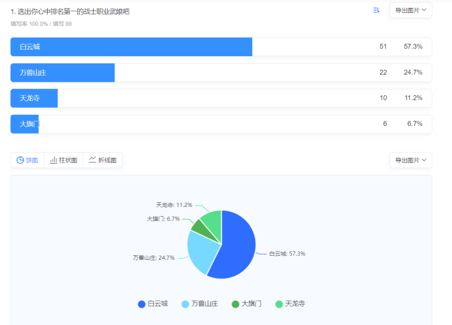Click the dark blue 白云城 pie slice
This screenshot has width=452, height=325.
[238, 248]
